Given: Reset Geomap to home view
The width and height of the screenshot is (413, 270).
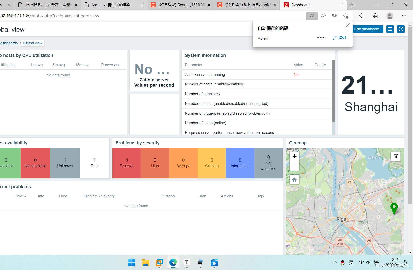Looking at the screenshot, I should [294, 180].
